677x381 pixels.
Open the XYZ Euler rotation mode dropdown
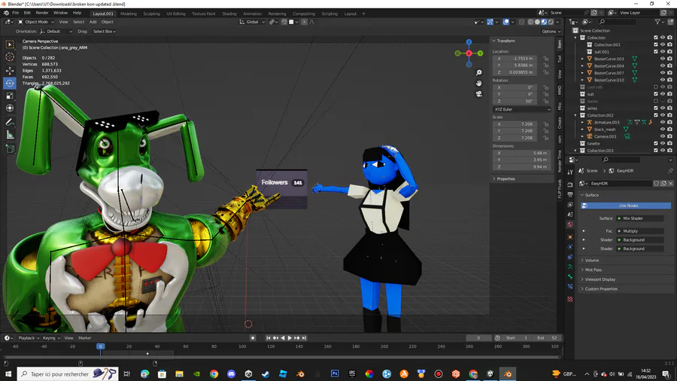coord(521,109)
